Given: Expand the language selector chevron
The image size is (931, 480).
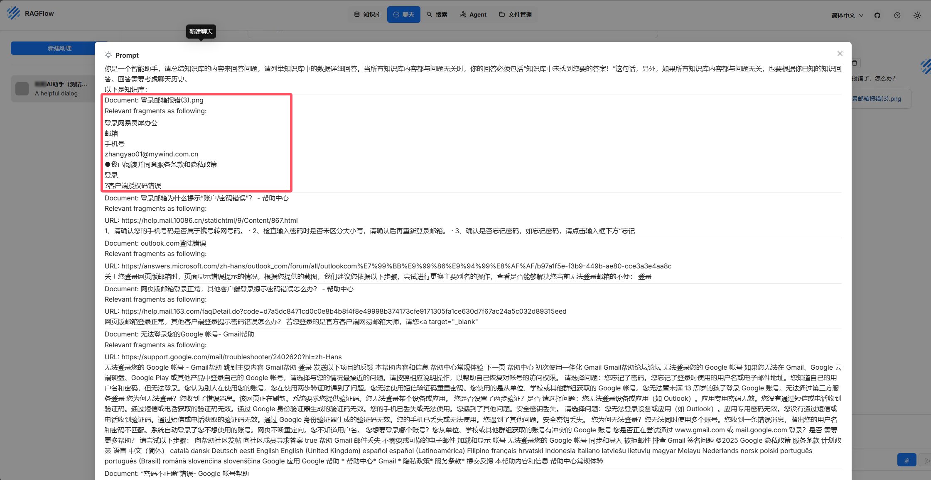Looking at the screenshot, I should [x=862, y=15].
